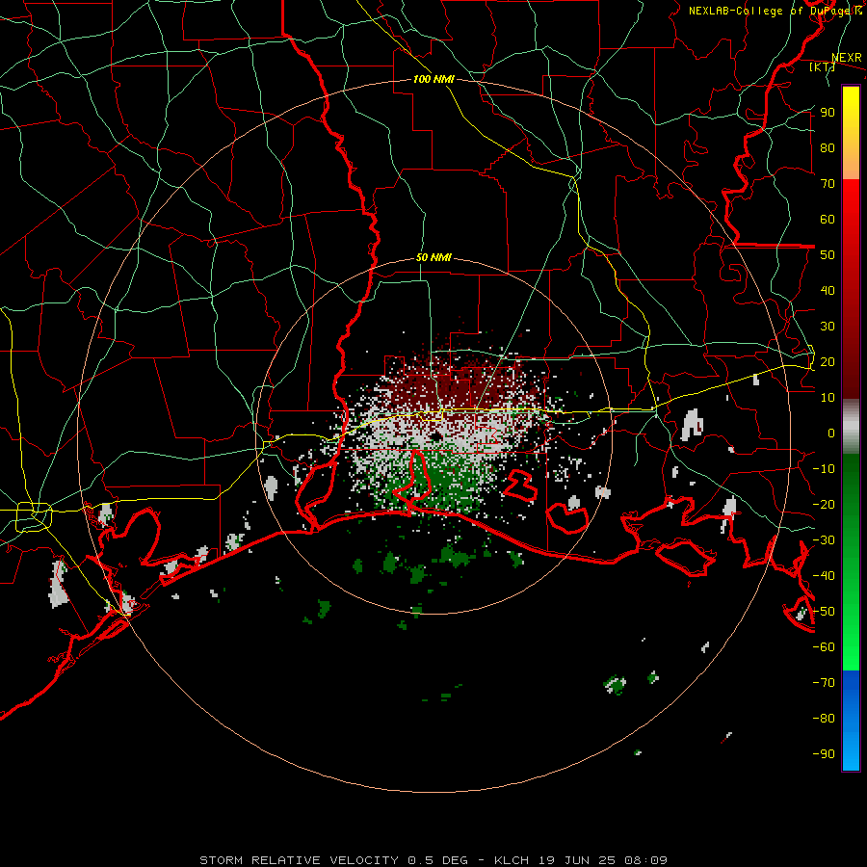The height and width of the screenshot is (867, 867).
Task: Click the "80" value on velocity scale
Action: pyautogui.click(x=828, y=147)
